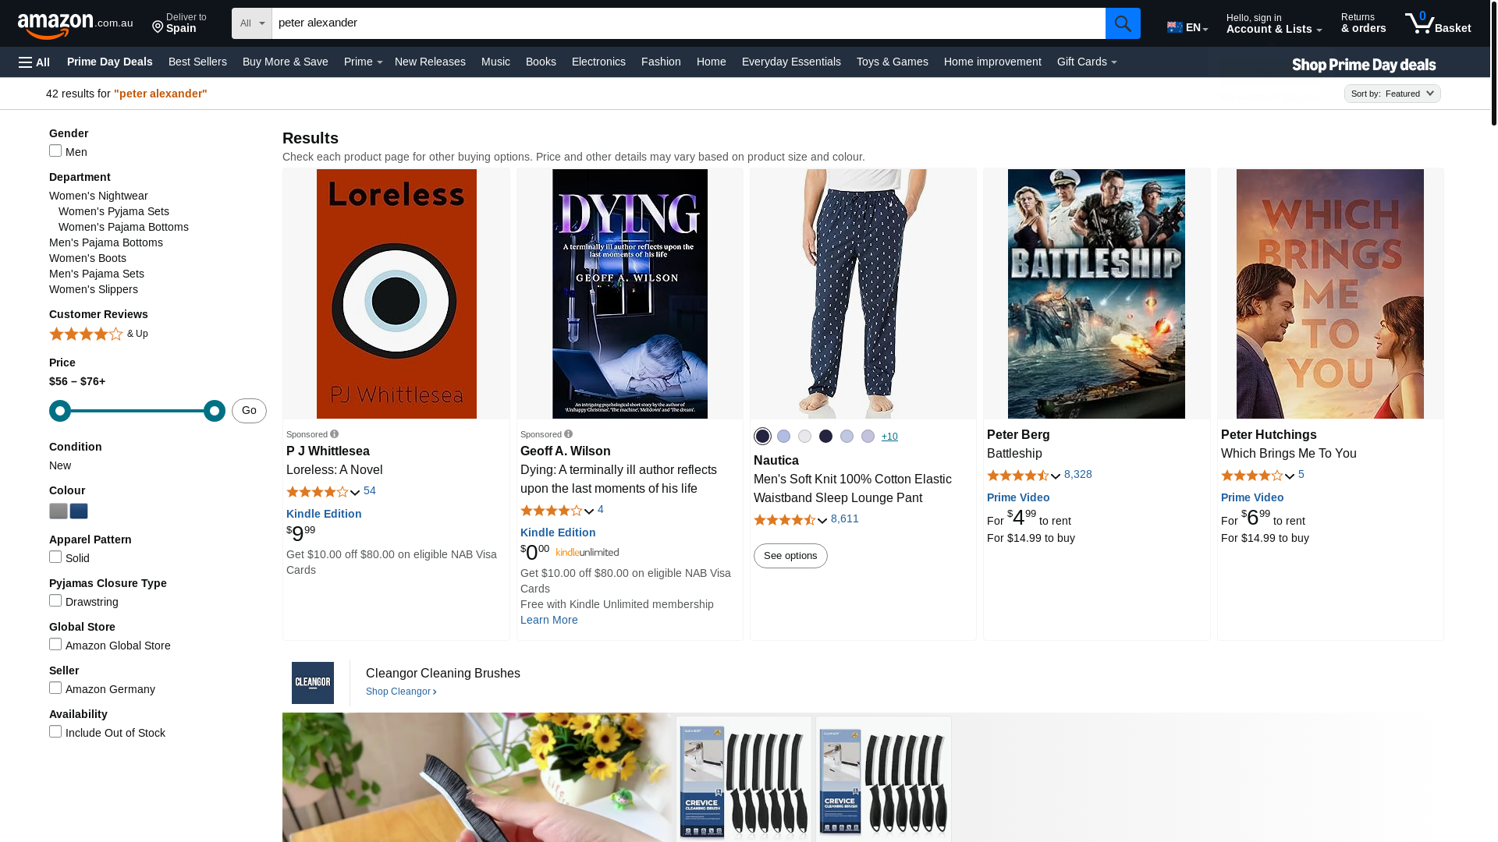Select the blue colour filter swatch
This screenshot has width=1498, height=842.
pos(79,511)
